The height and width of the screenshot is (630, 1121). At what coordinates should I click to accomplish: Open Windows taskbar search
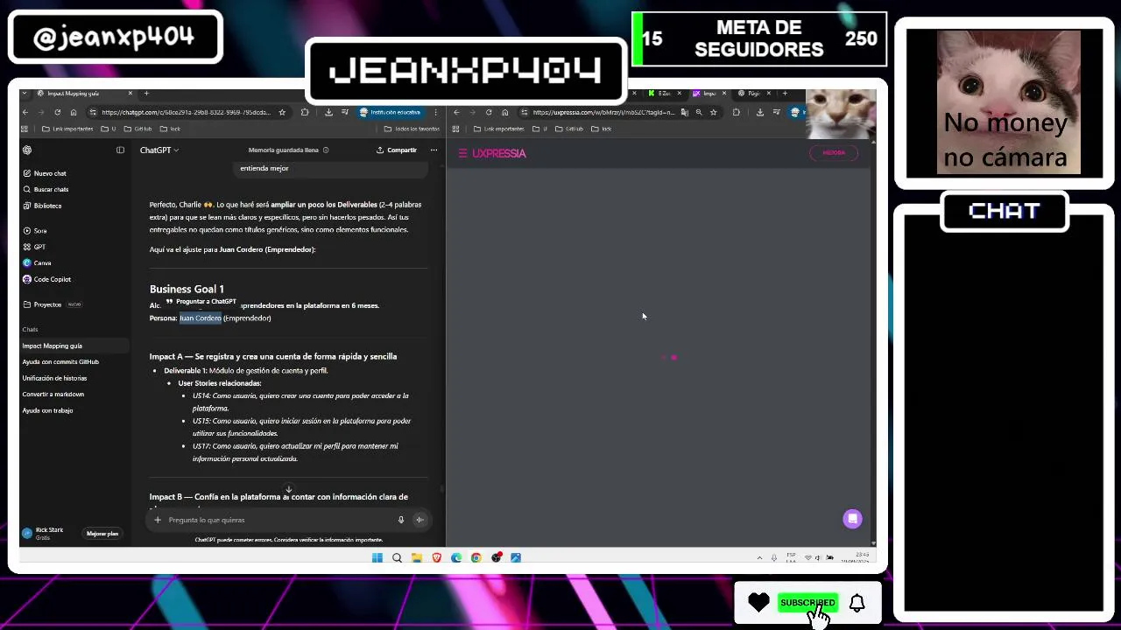coord(397,557)
